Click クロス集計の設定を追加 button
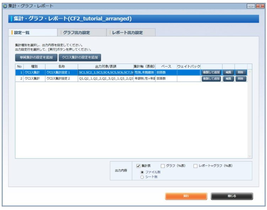This screenshot has width=267, height=210. tap(80, 58)
